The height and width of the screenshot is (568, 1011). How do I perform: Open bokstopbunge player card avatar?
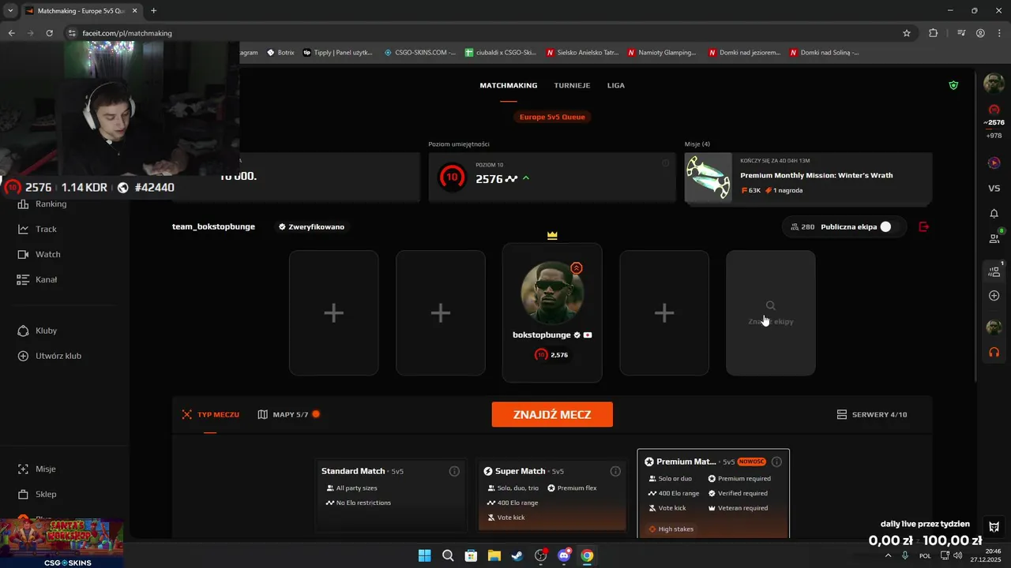coord(552,293)
